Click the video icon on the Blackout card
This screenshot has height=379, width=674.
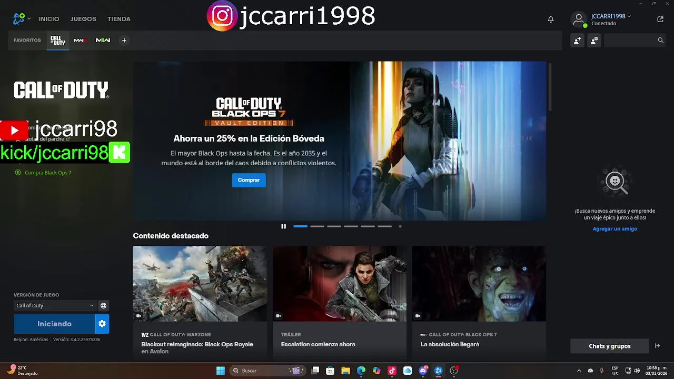pos(139,316)
